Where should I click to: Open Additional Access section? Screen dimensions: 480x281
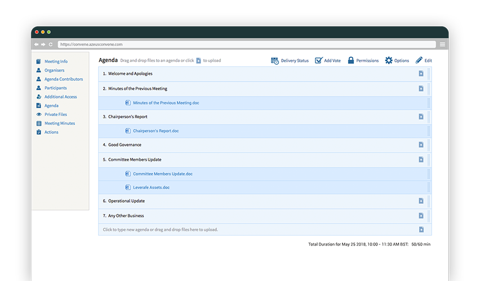[x=61, y=97]
